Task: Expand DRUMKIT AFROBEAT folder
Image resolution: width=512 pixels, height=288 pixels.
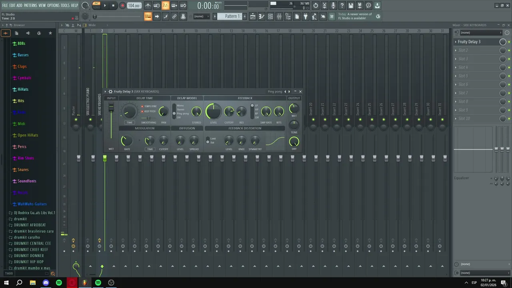Action: [27, 225]
